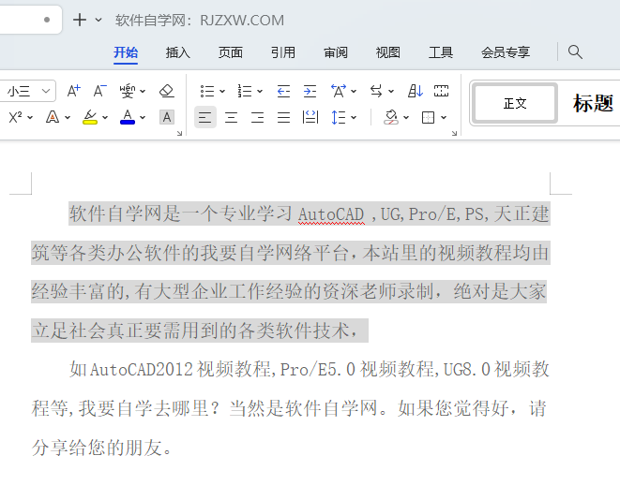The image size is (620, 485).
Task: Click the decrease indent icon
Action: click(x=283, y=91)
